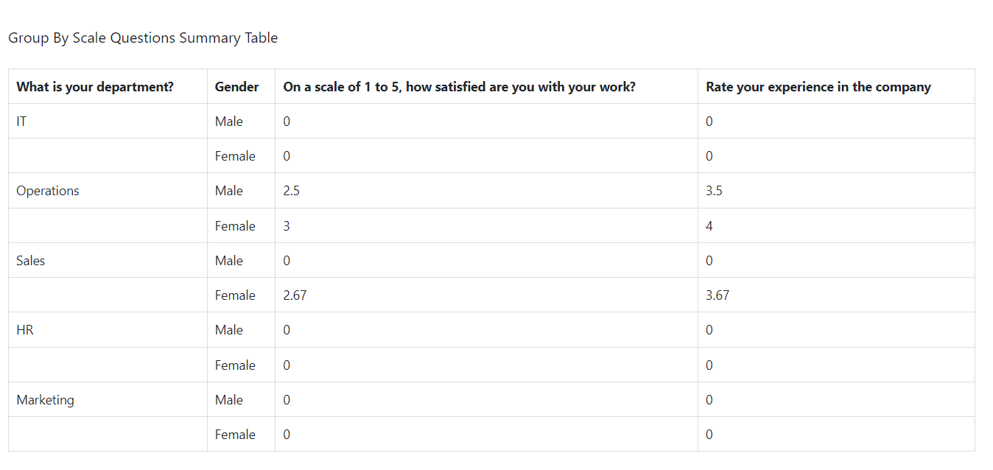
Task: Click the 3.67 experience rating value
Action: [x=717, y=295]
